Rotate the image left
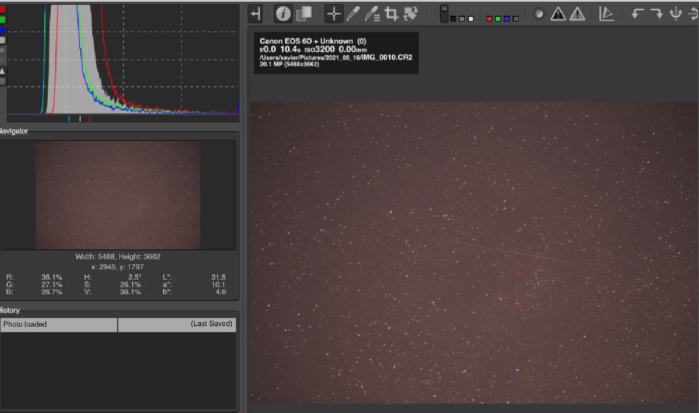Screen dimensions: 699x413 [638, 14]
